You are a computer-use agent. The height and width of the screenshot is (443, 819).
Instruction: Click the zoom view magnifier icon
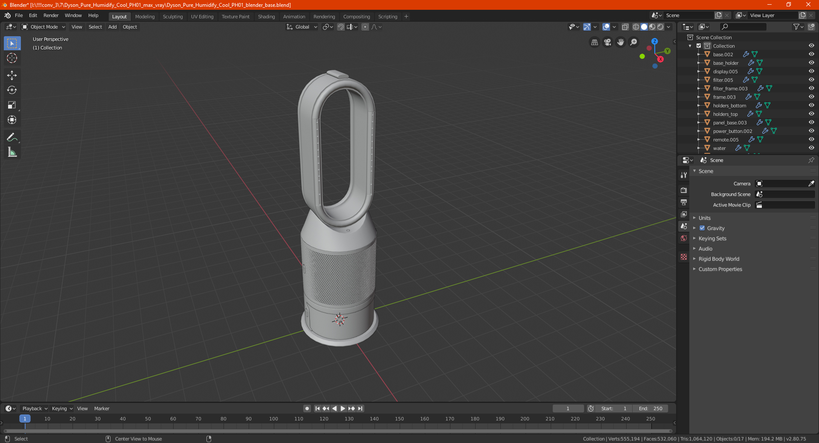pyautogui.click(x=634, y=42)
